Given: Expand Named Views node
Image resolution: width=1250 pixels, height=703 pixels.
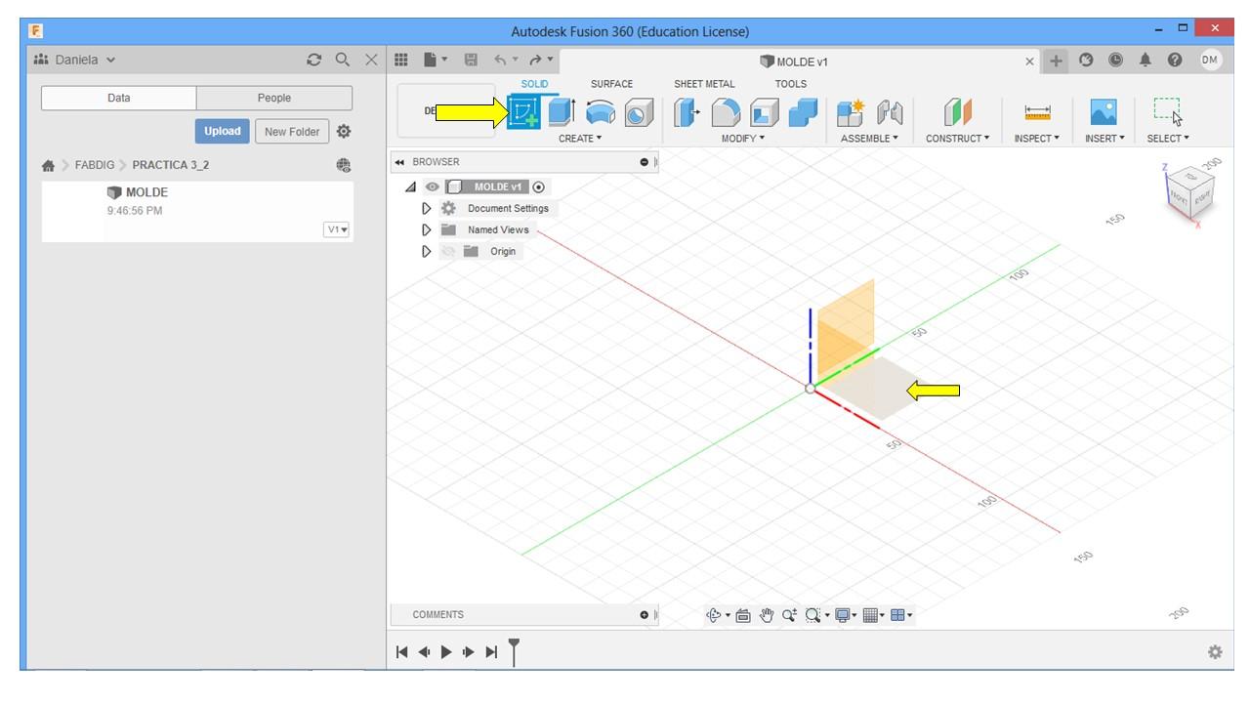Looking at the screenshot, I should 426,229.
